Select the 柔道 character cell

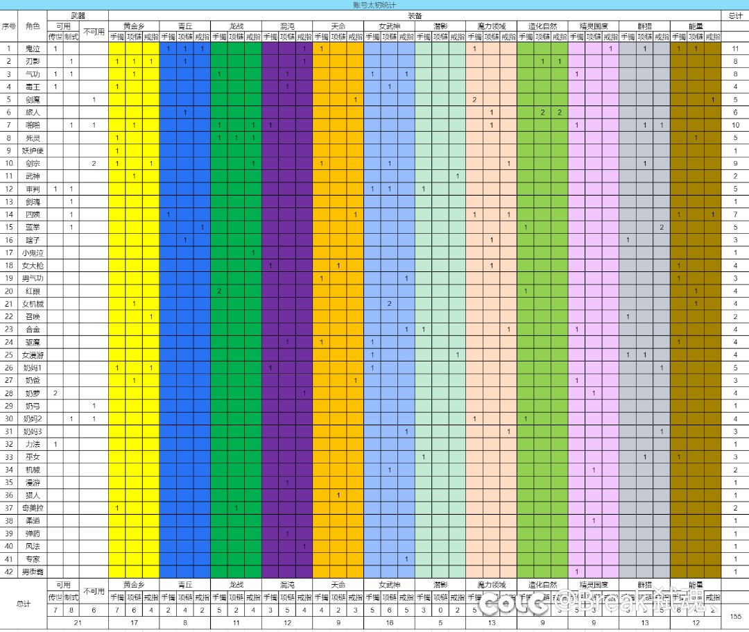[33, 521]
